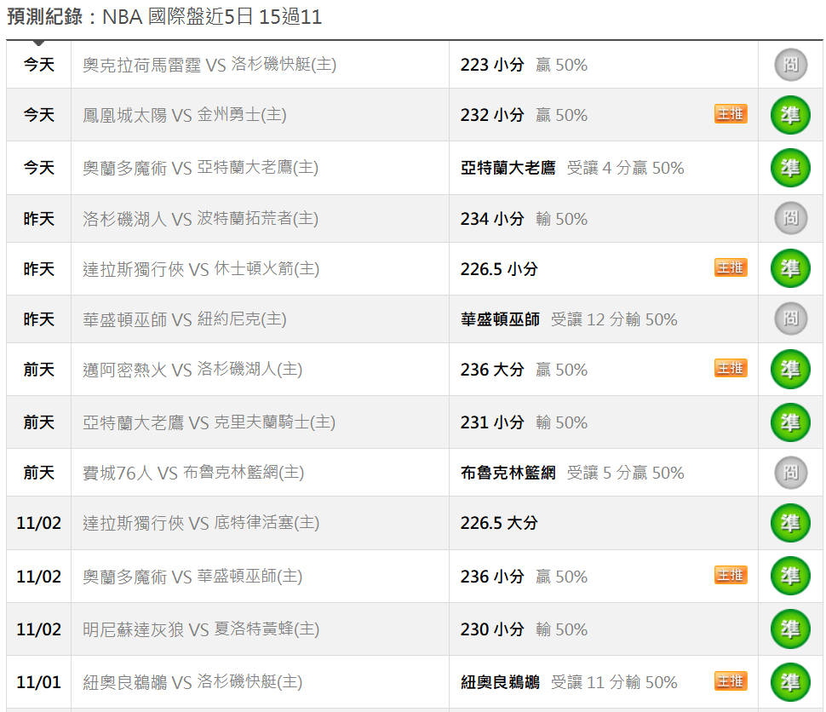Click prediction 234 小分 輸 50%

pyautogui.click(x=525, y=218)
